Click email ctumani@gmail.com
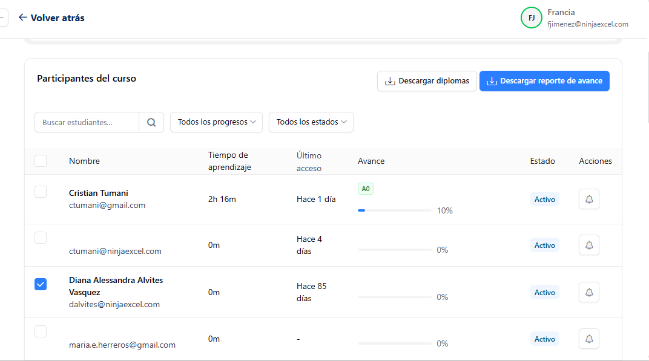 (107, 205)
